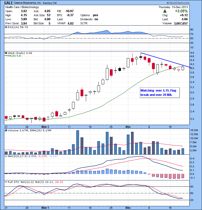Click the GALE ticker symbol in header

[x=8, y=3]
